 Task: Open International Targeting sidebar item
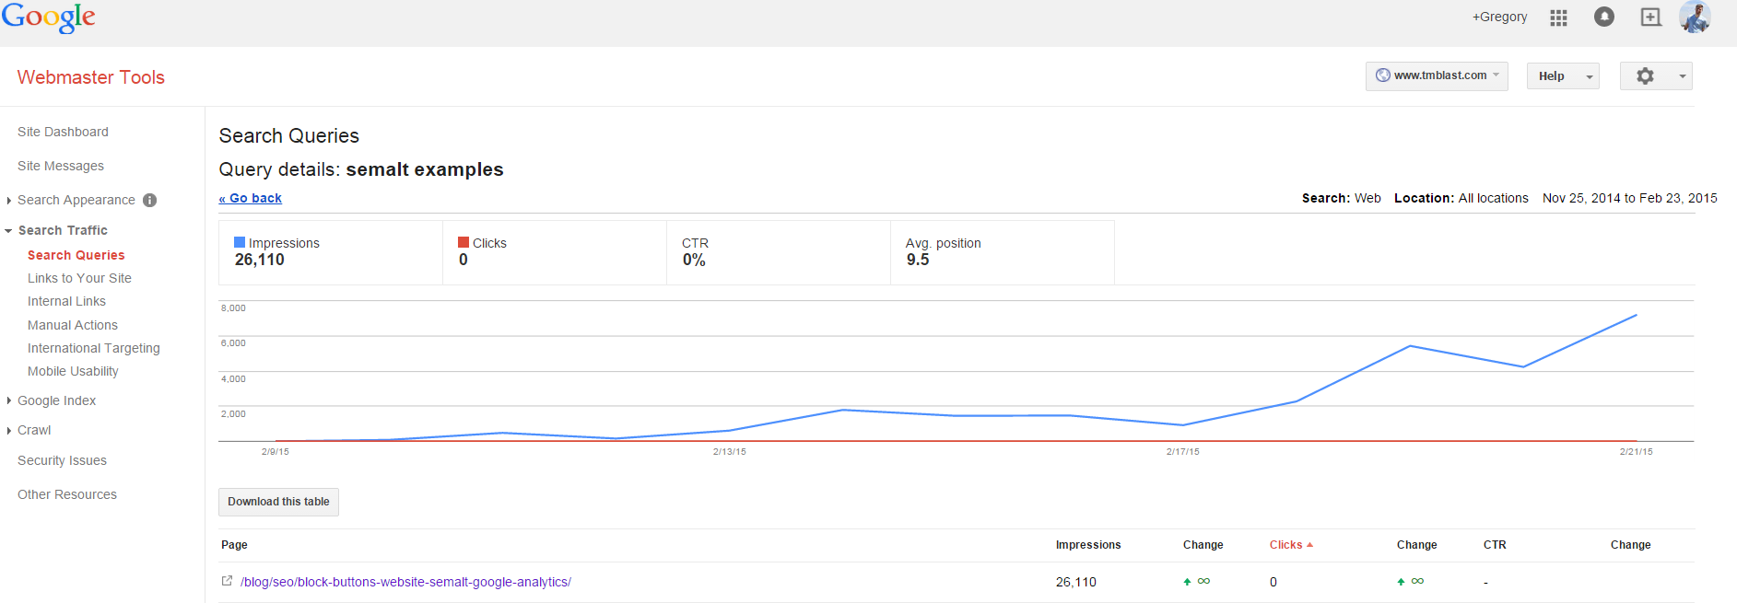click(x=94, y=348)
